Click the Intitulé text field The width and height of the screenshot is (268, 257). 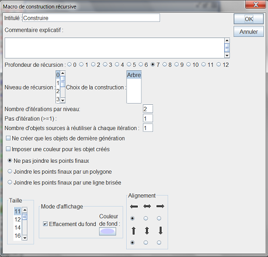tap(91, 18)
